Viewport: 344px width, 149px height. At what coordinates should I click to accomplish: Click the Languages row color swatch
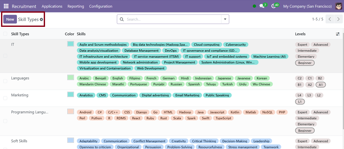pos(70,77)
